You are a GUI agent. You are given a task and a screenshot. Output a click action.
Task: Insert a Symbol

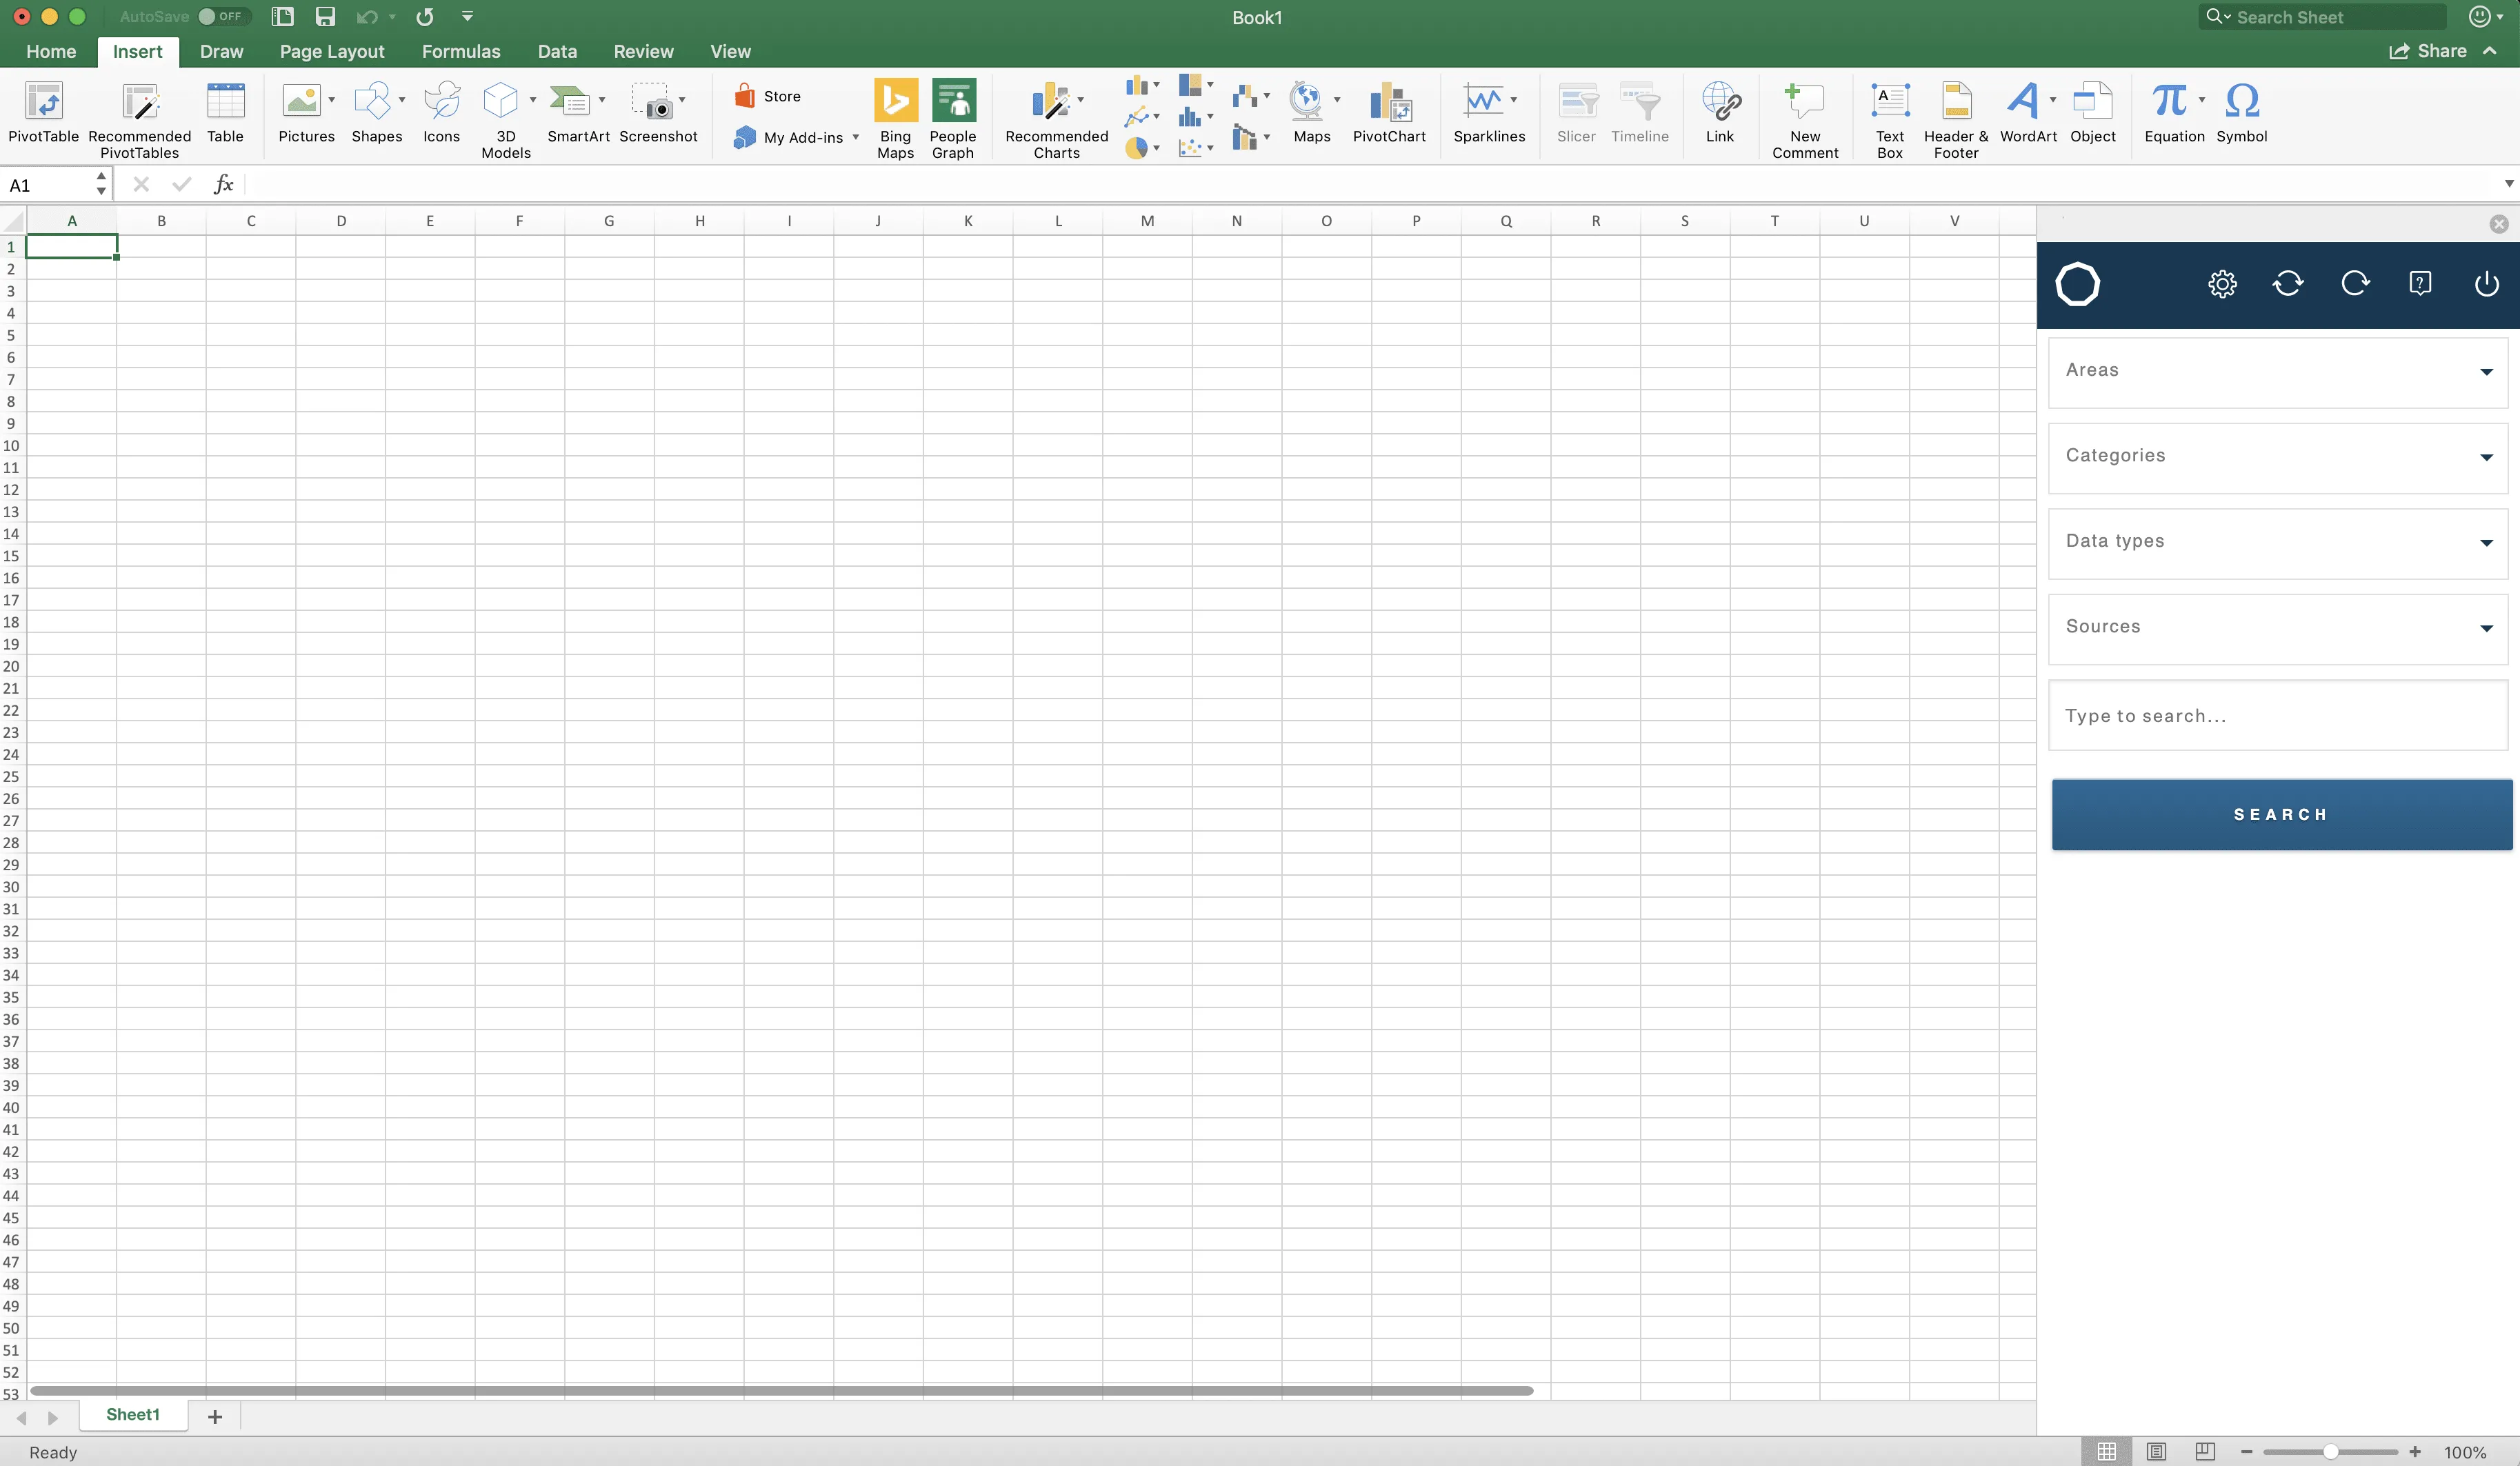pyautogui.click(x=2241, y=113)
